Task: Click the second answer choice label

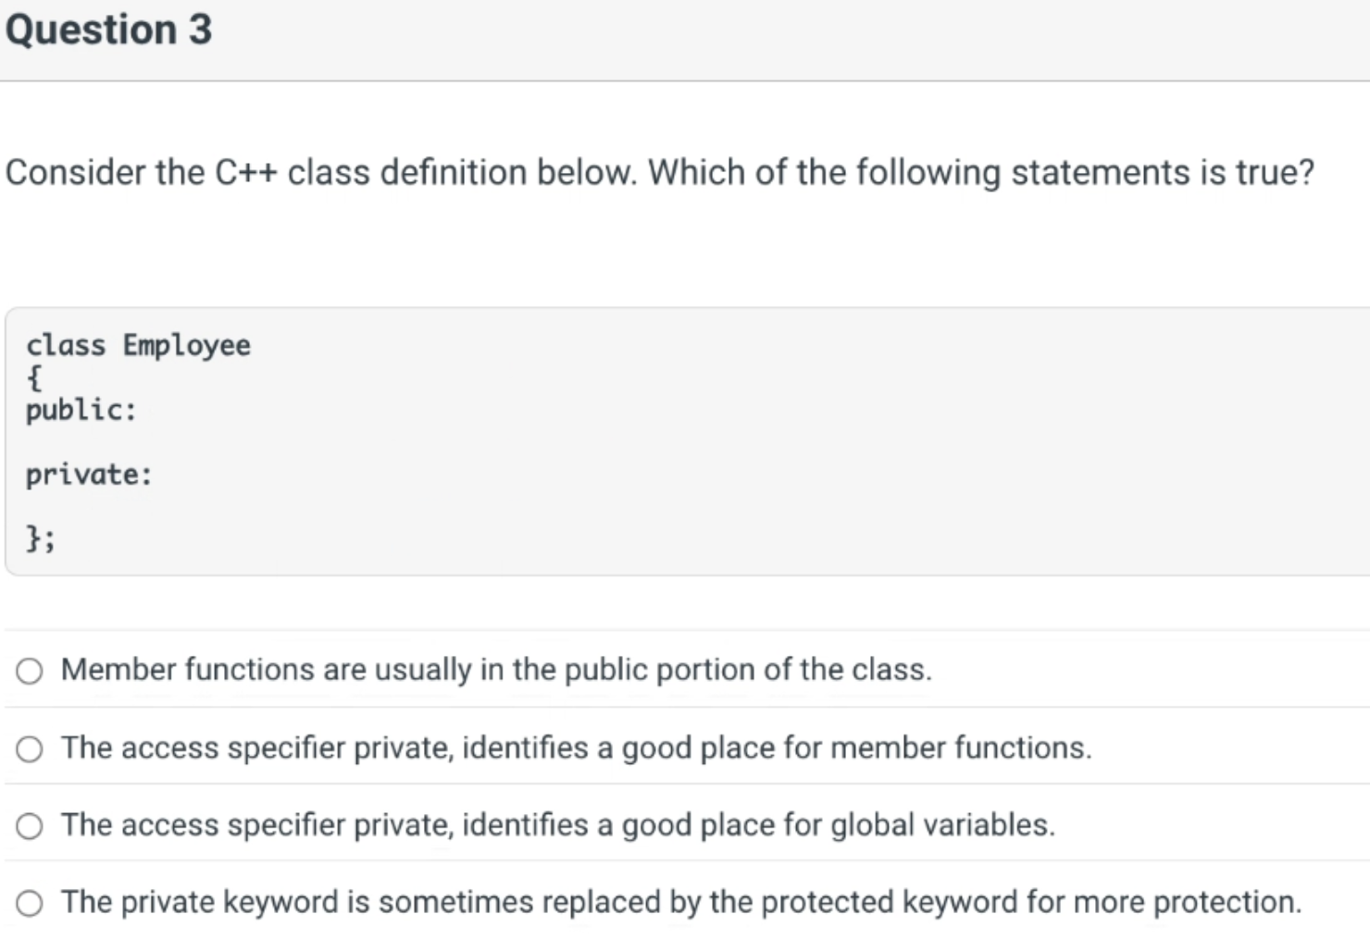Action: click(576, 748)
